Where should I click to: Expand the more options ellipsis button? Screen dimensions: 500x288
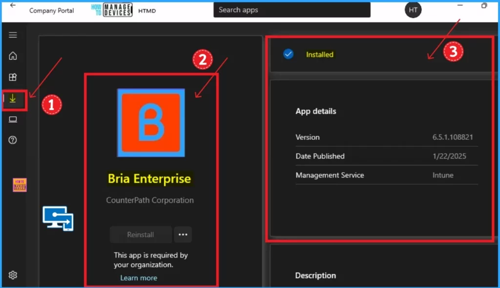(x=183, y=235)
